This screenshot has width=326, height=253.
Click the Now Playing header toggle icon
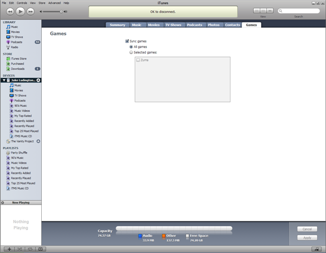pyautogui.click(x=3, y=203)
